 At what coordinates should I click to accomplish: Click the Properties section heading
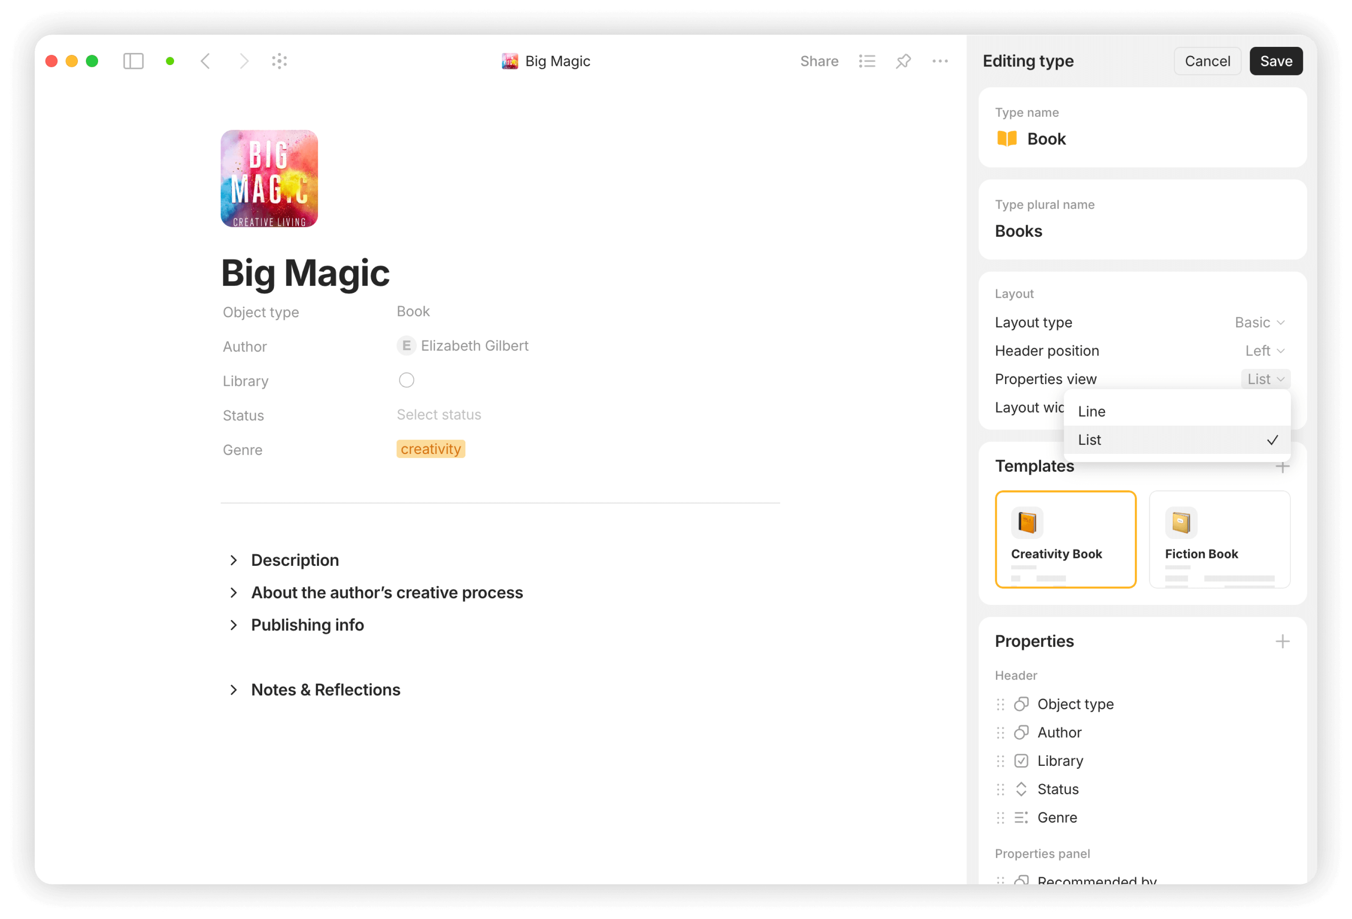(1034, 641)
